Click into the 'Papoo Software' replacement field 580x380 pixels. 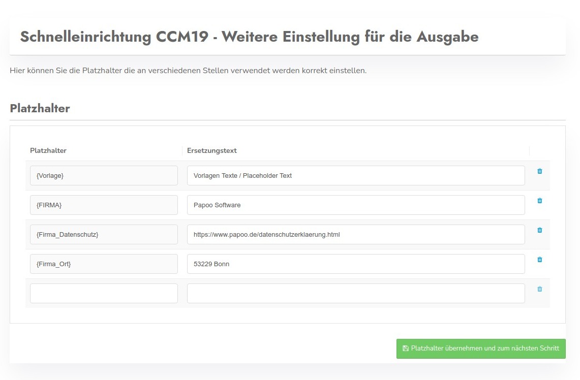click(x=355, y=205)
